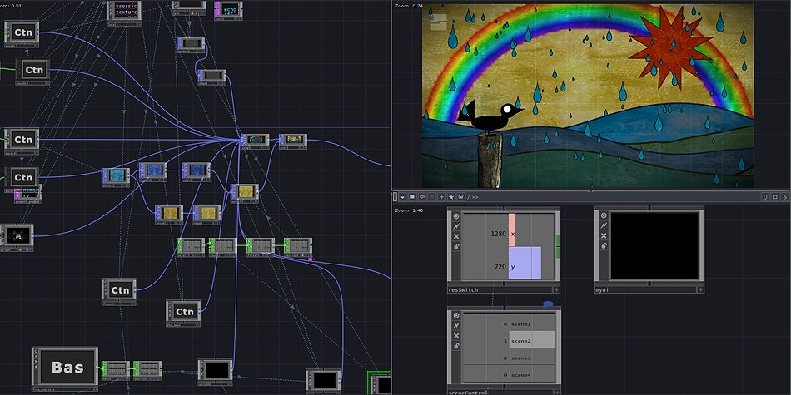Click the Zoom 0.74 label in viewer

pos(410,6)
